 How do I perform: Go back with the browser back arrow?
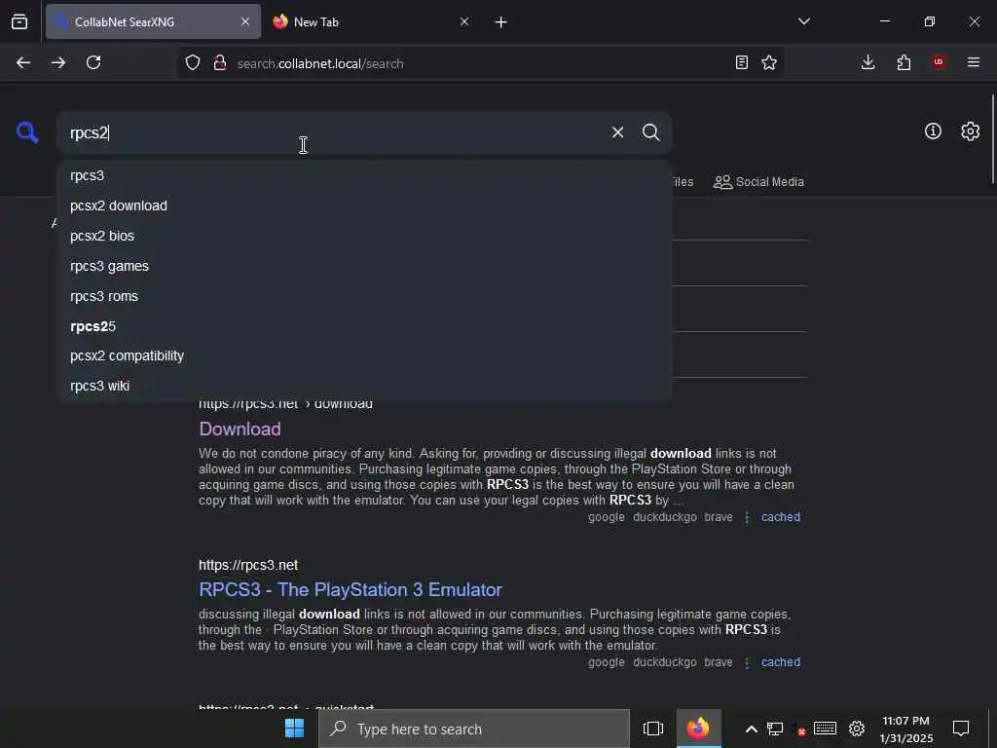click(23, 62)
